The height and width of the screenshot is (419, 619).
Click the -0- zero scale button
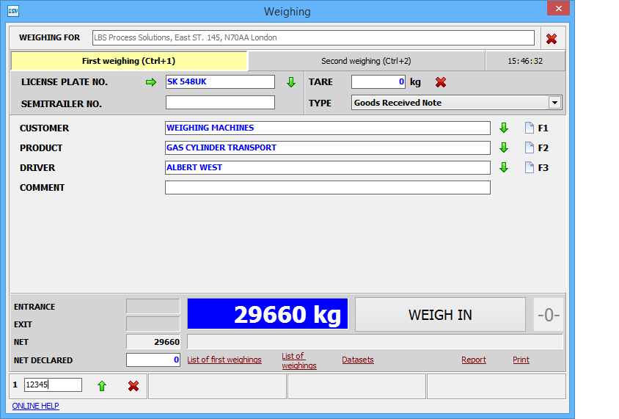[549, 315]
